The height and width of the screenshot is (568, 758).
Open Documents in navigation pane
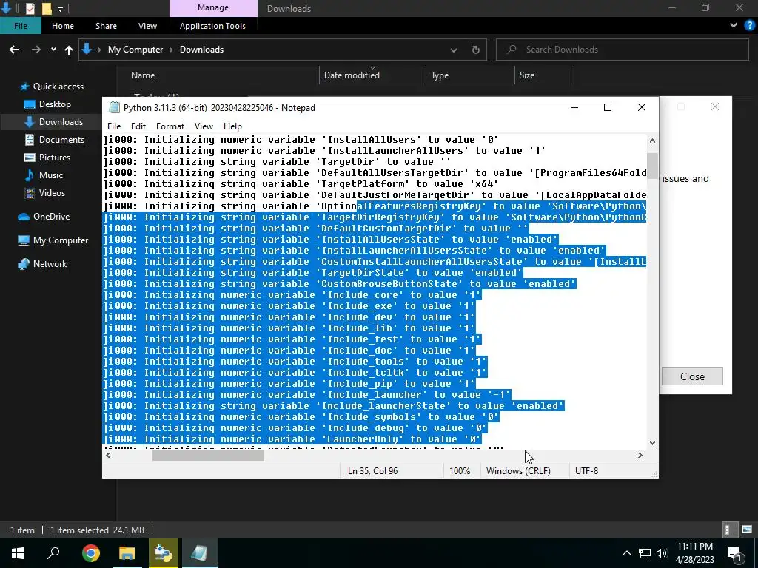coord(61,140)
